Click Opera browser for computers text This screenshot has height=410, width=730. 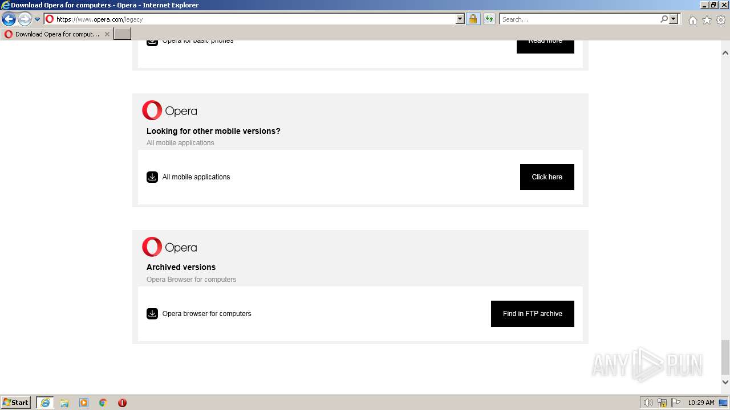pos(206,314)
